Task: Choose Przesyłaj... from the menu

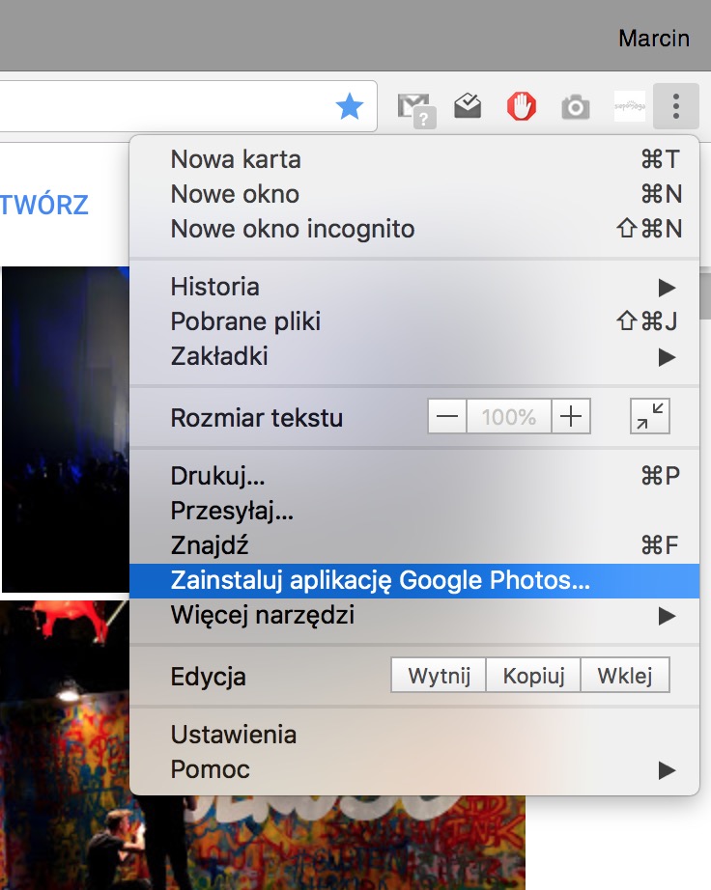Action: (414, 511)
